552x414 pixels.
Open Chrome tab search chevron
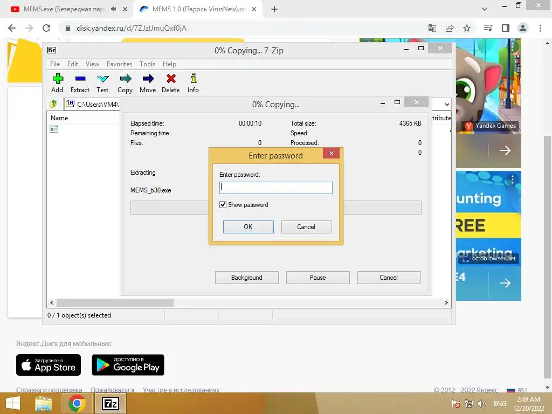(485, 9)
